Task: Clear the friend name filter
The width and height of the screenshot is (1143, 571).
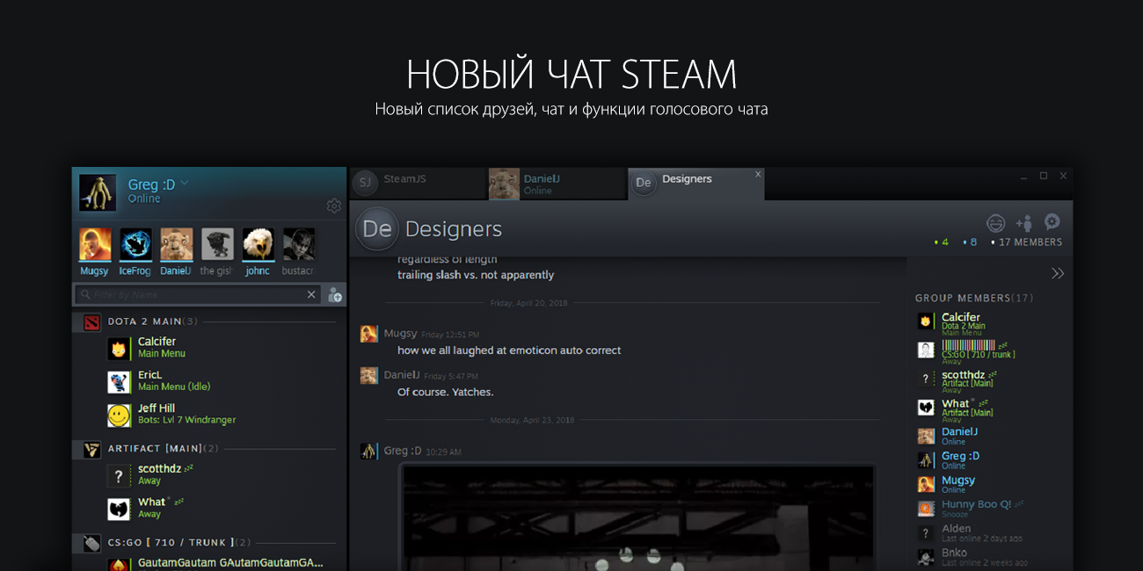Action: pyautogui.click(x=311, y=295)
